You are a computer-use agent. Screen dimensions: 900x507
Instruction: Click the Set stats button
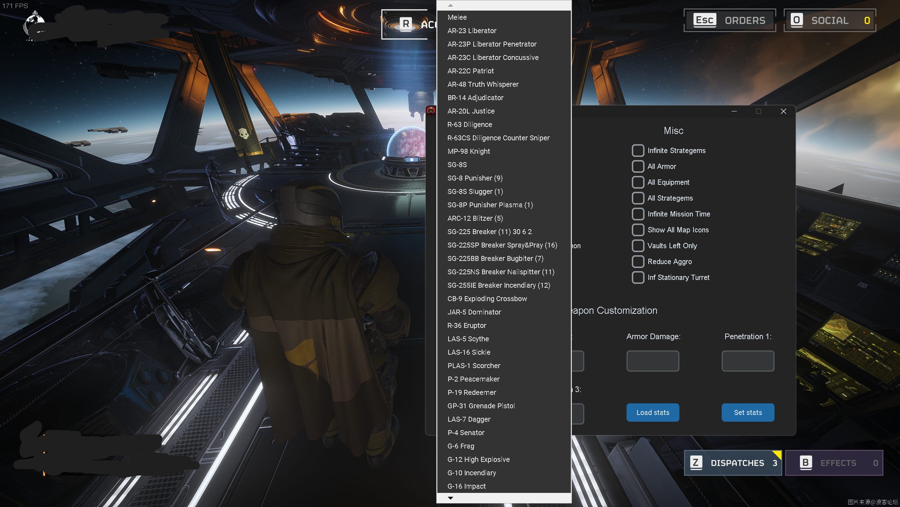[x=748, y=413]
